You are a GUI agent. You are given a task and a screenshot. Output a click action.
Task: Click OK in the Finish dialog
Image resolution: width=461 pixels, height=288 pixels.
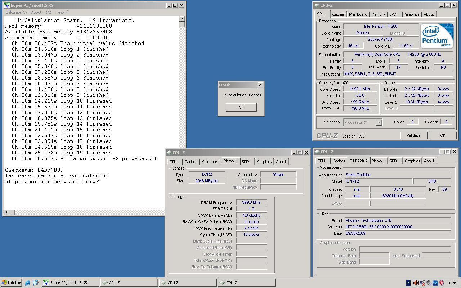241,107
